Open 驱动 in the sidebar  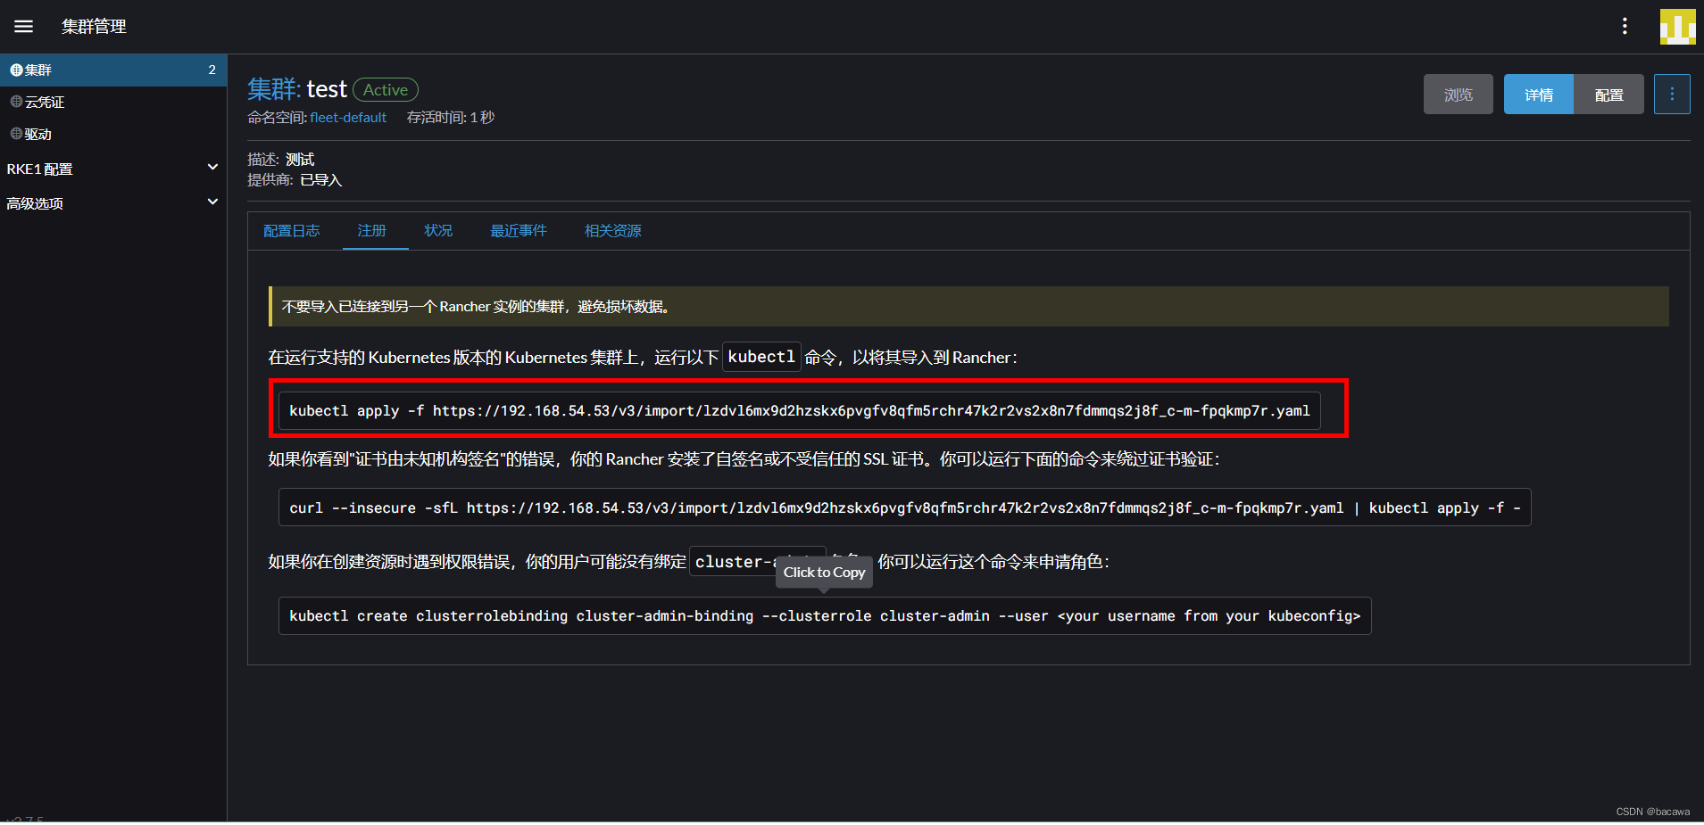click(113, 134)
